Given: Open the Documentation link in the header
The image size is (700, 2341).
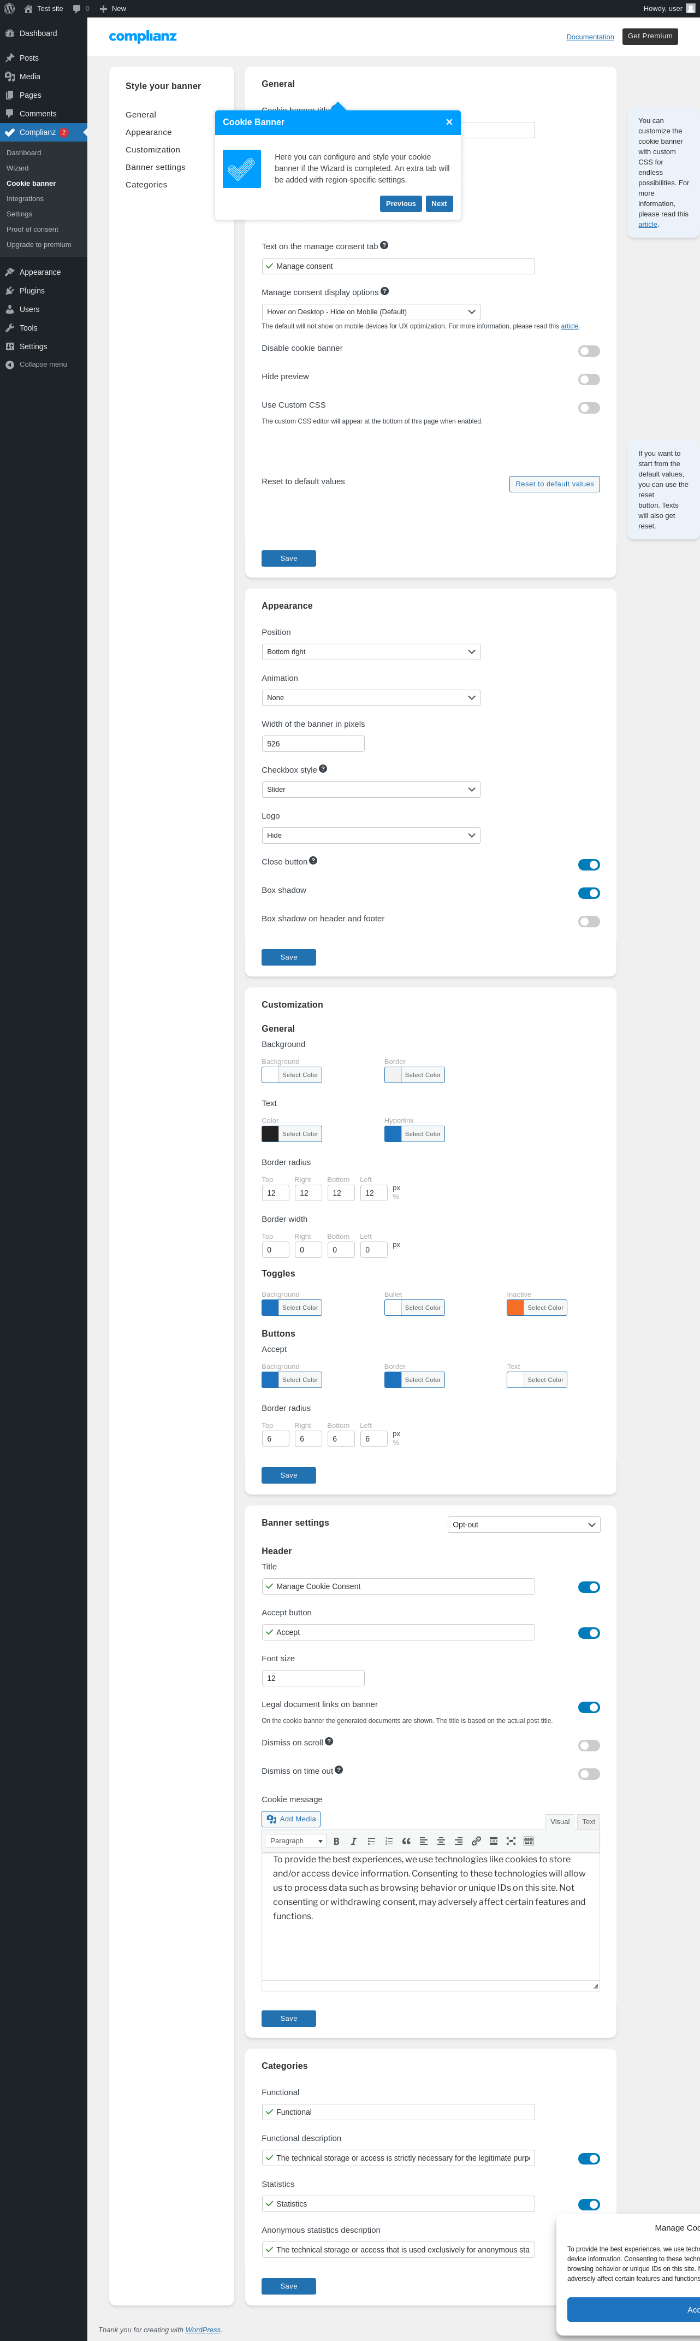Looking at the screenshot, I should (590, 37).
